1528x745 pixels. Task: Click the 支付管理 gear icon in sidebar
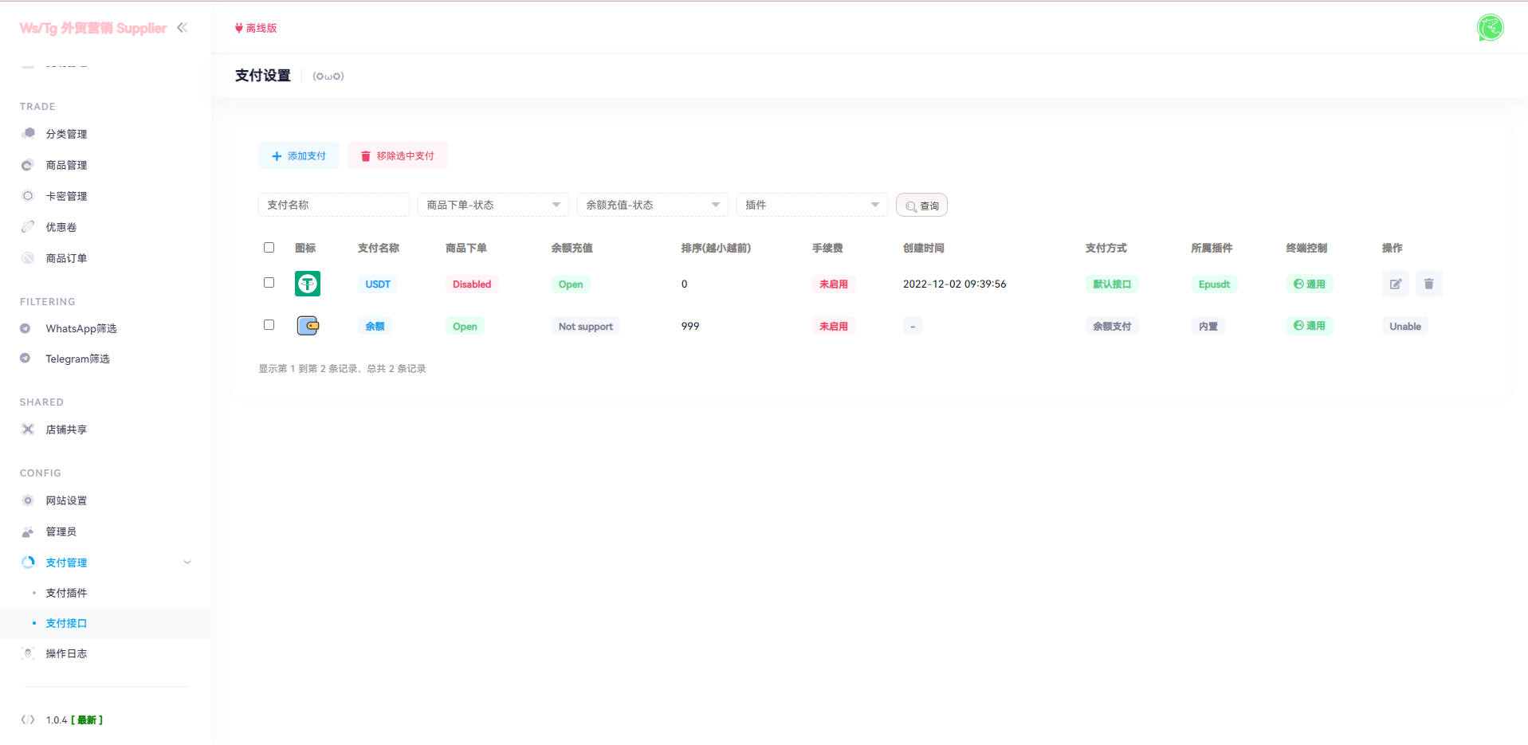click(27, 562)
